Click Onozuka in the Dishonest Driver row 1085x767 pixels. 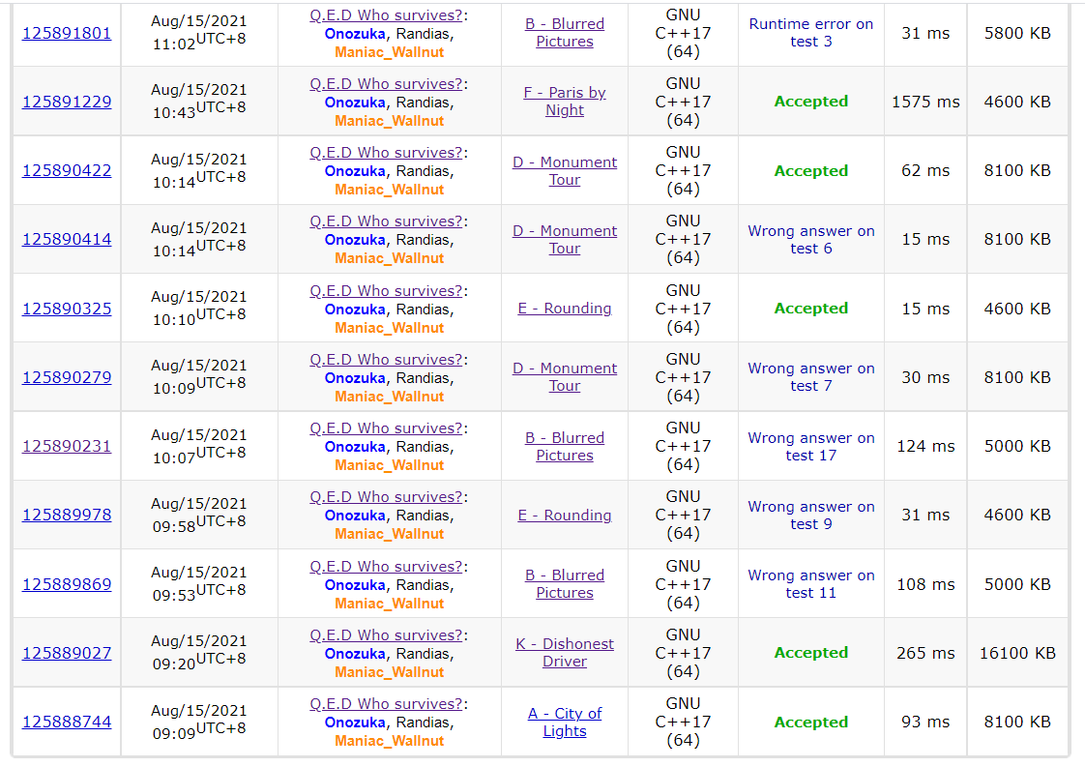click(355, 654)
